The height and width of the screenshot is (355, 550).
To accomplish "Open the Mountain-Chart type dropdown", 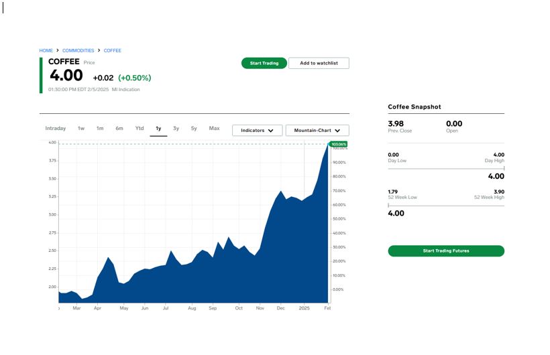I will pyautogui.click(x=317, y=131).
